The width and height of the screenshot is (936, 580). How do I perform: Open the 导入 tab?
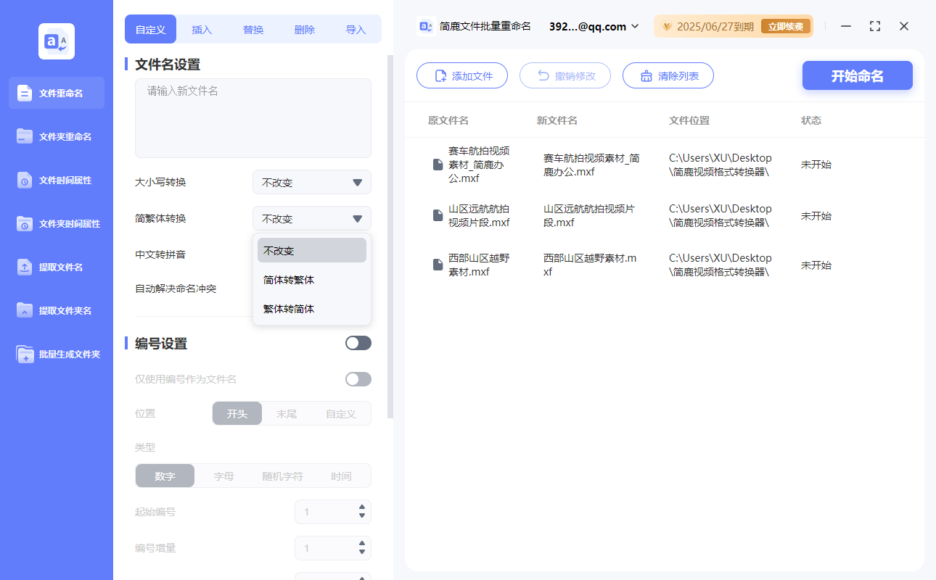coord(356,29)
